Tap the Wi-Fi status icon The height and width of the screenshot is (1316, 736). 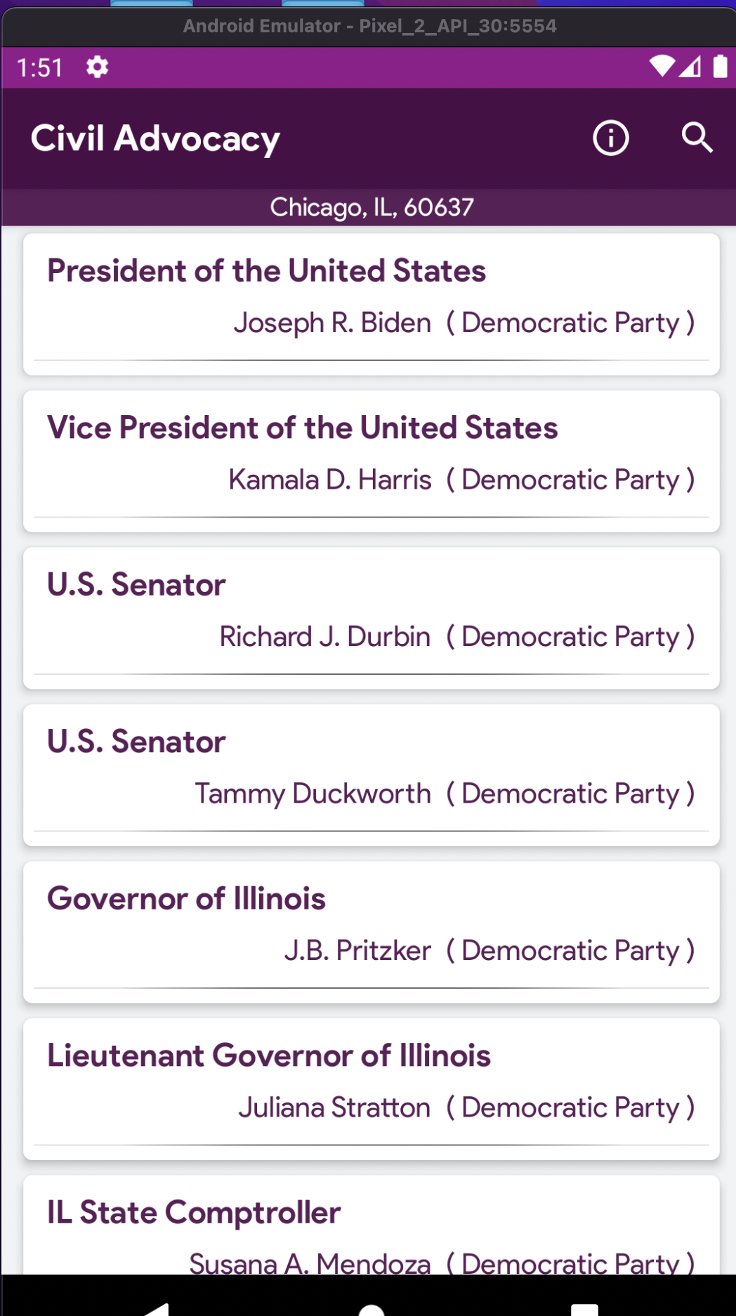click(661, 67)
